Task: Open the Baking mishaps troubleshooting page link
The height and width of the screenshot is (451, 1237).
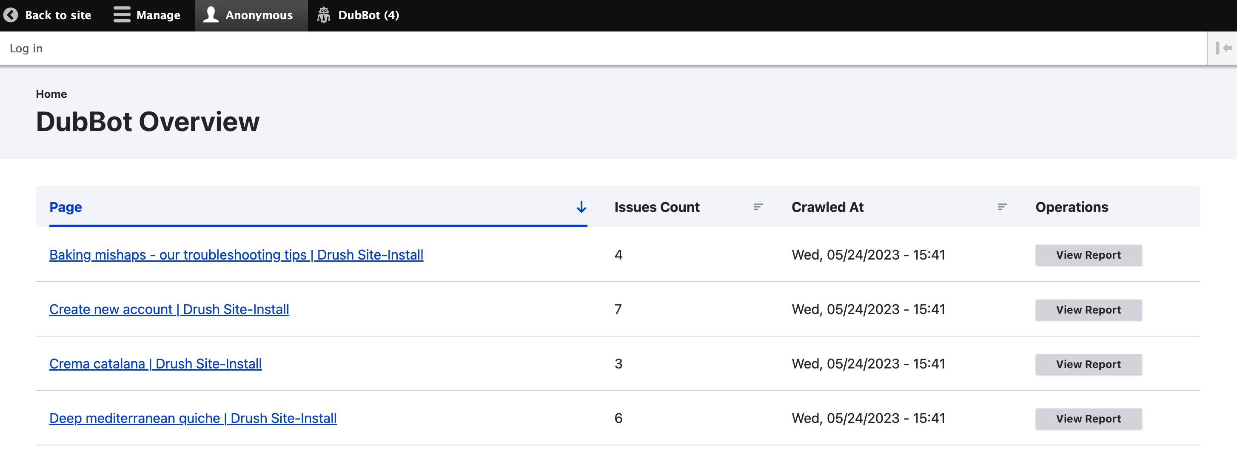Action: point(236,255)
